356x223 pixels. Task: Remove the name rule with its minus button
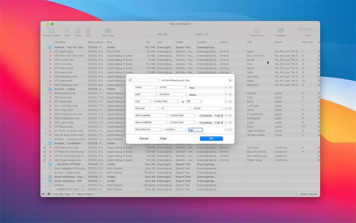[226, 87]
